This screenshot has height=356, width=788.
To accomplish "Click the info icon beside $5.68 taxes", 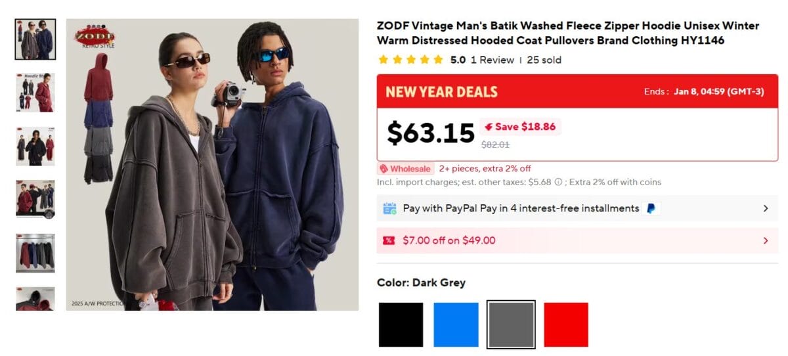I will click(x=558, y=182).
